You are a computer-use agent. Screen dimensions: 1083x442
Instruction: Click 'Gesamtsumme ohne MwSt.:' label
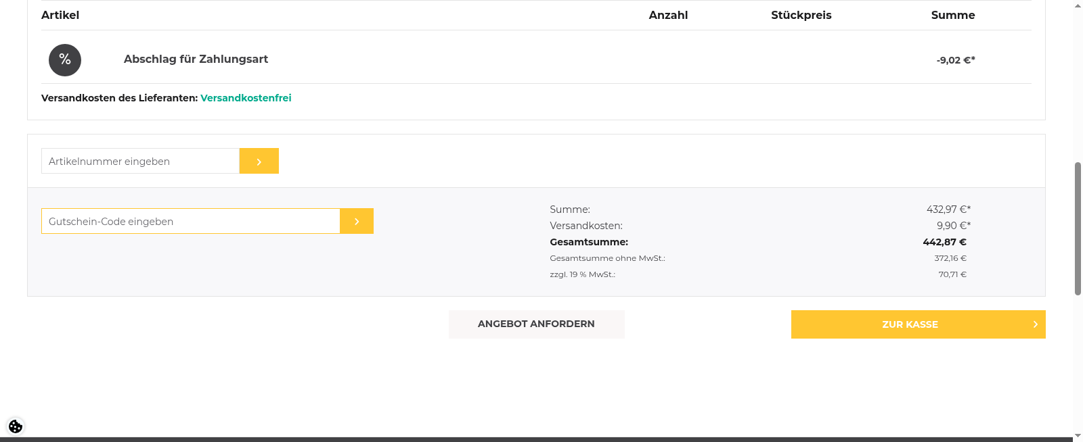[x=607, y=258]
